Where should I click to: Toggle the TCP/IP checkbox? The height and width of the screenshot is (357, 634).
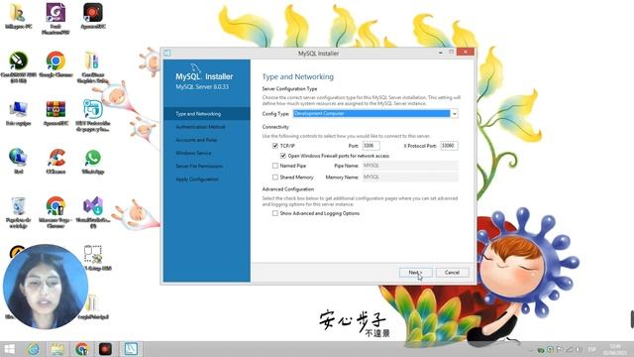[x=275, y=146]
